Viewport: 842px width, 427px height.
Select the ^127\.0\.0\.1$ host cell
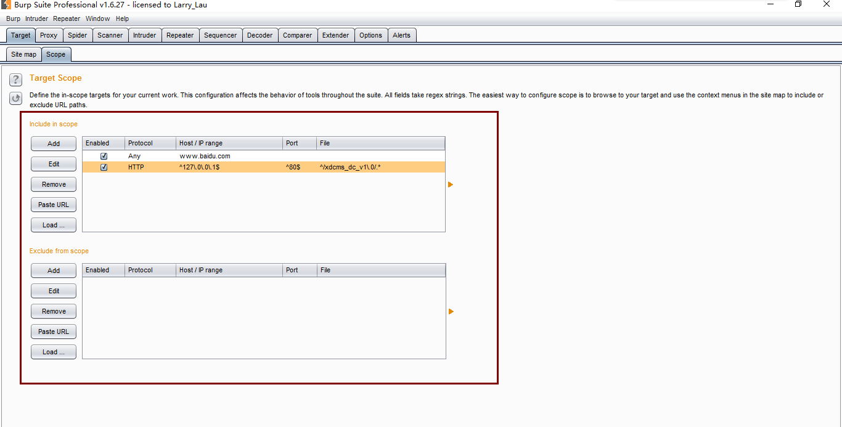(229, 167)
